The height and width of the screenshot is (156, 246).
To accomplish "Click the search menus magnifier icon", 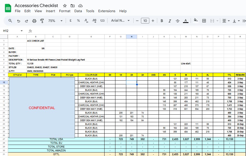I will tap(10, 21).
